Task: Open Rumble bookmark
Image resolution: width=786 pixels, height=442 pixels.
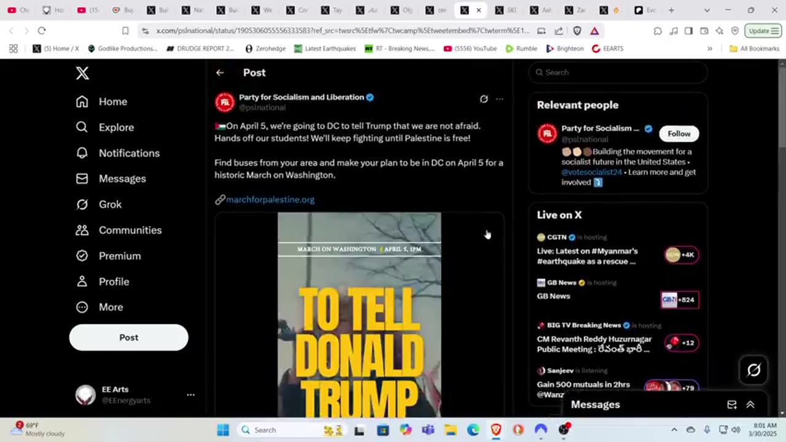Action: 521,48
